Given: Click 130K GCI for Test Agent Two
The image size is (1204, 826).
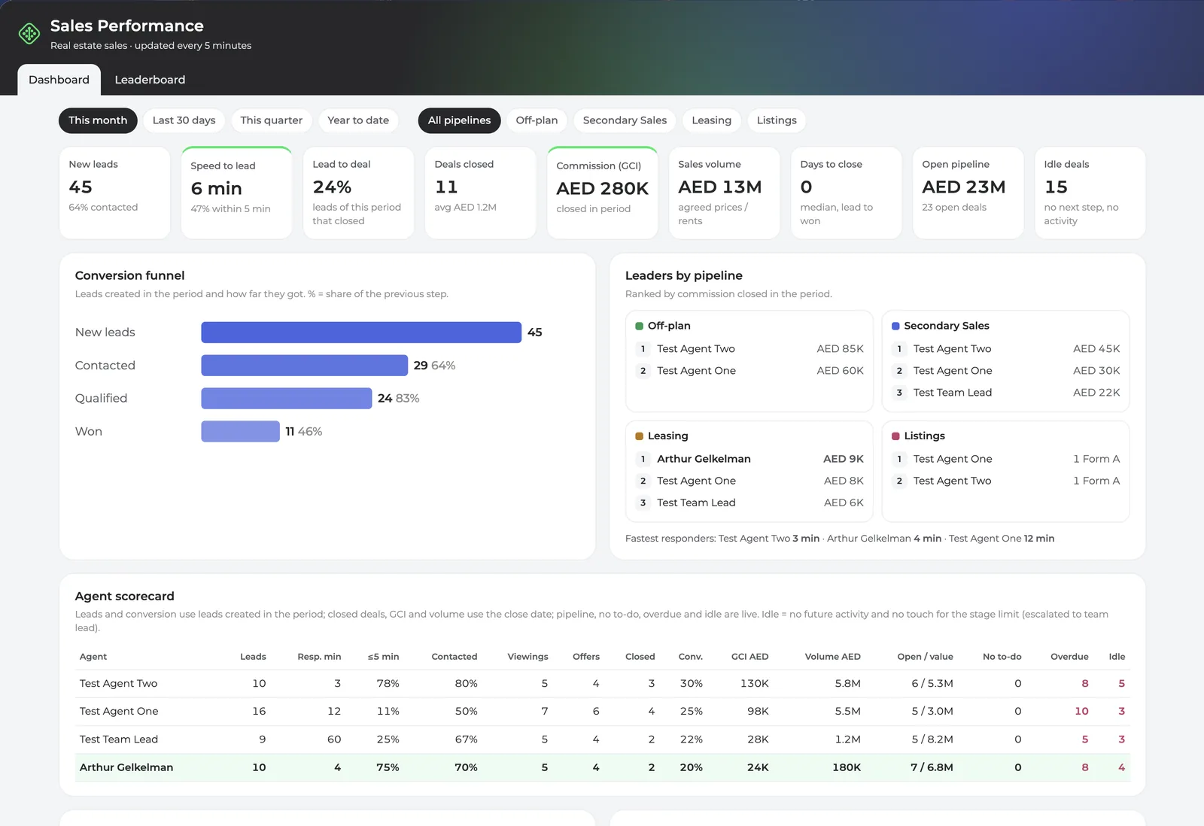Looking at the screenshot, I should 754,684.
